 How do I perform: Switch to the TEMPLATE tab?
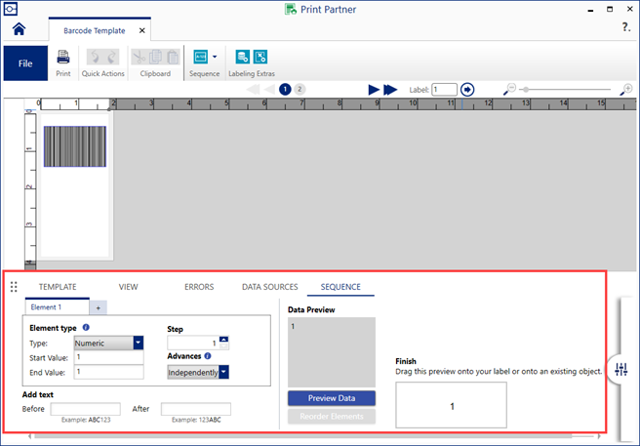point(58,287)
